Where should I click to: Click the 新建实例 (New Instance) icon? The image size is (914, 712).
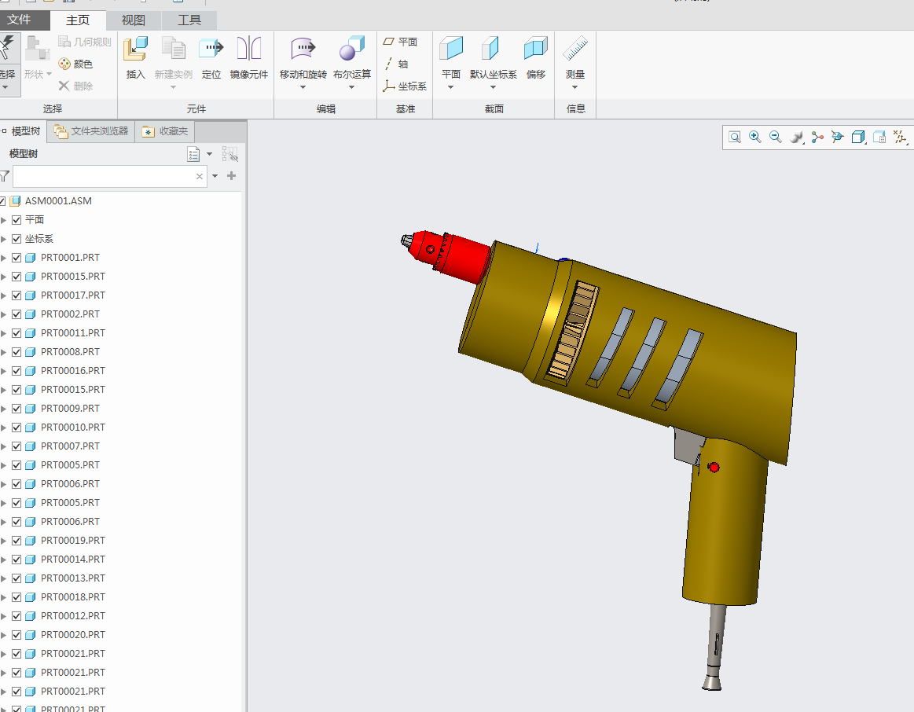(173, 49)
